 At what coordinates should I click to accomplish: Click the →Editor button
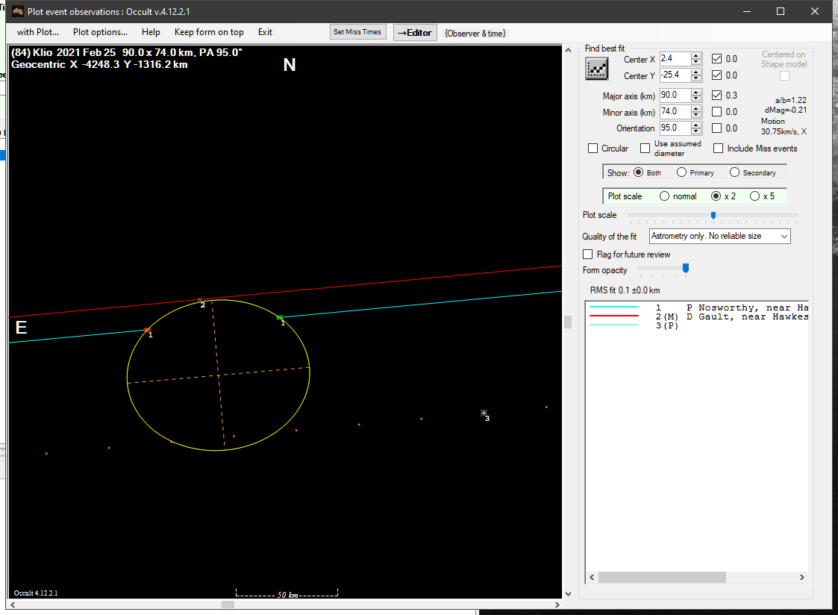(415, 33)
